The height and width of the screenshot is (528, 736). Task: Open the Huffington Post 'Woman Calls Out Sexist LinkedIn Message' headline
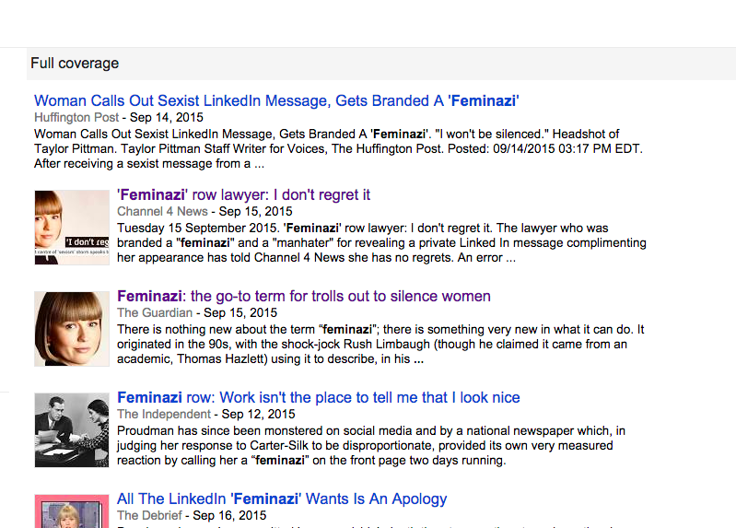276,100
